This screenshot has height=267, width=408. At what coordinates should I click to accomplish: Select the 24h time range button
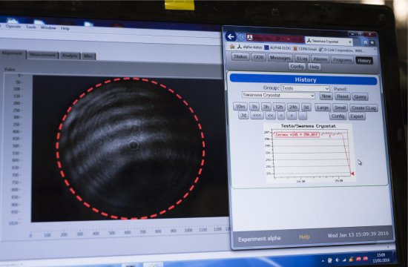(x=293, y=107)
